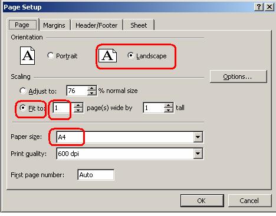The image size is (276, 216).
Task: Increase pages tall spinner up arrow
Action: (x=168, y=105)
